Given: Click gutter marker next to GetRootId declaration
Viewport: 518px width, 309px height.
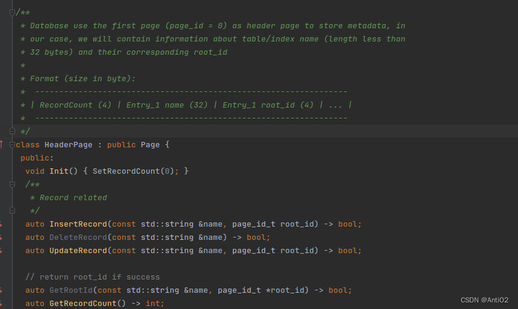Looking at the screenshot, I should (x=2, y=290).
